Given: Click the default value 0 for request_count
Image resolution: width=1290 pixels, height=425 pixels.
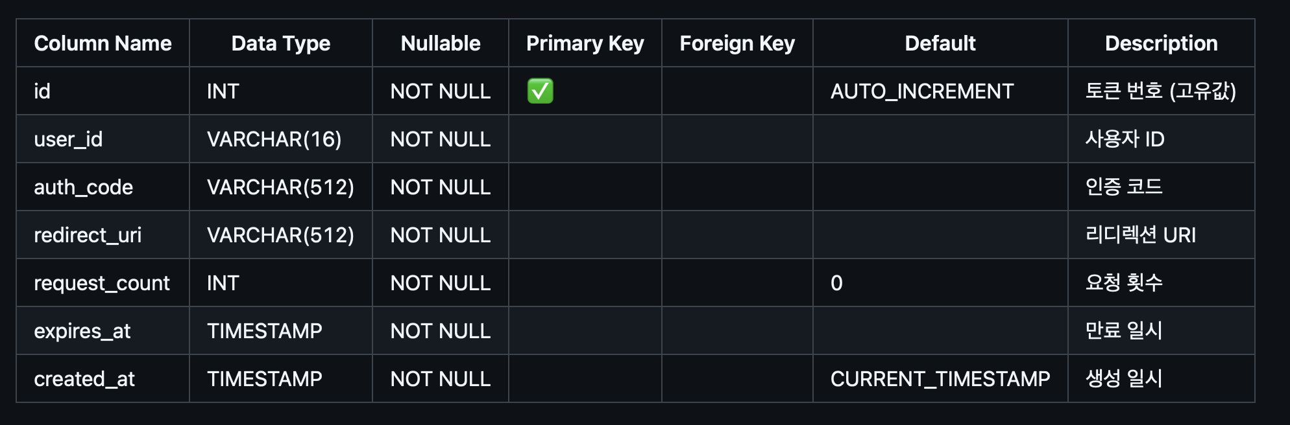Looking at the screenshot, I should click(x=836, y=283).
